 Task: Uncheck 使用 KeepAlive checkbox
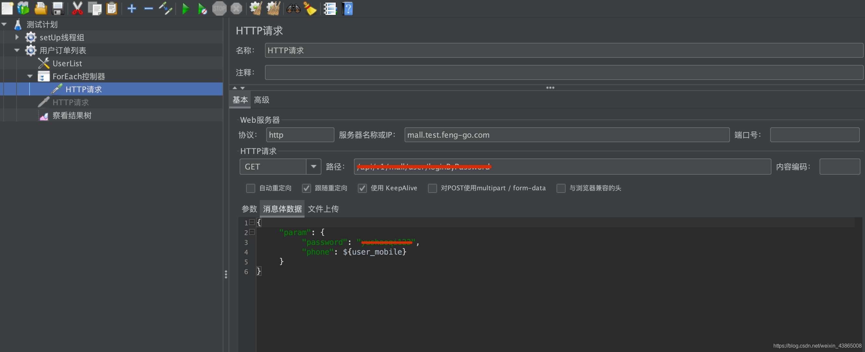(x=362, y=188)
